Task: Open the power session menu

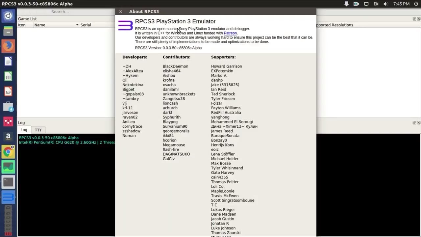Action: tap(416, 4)
